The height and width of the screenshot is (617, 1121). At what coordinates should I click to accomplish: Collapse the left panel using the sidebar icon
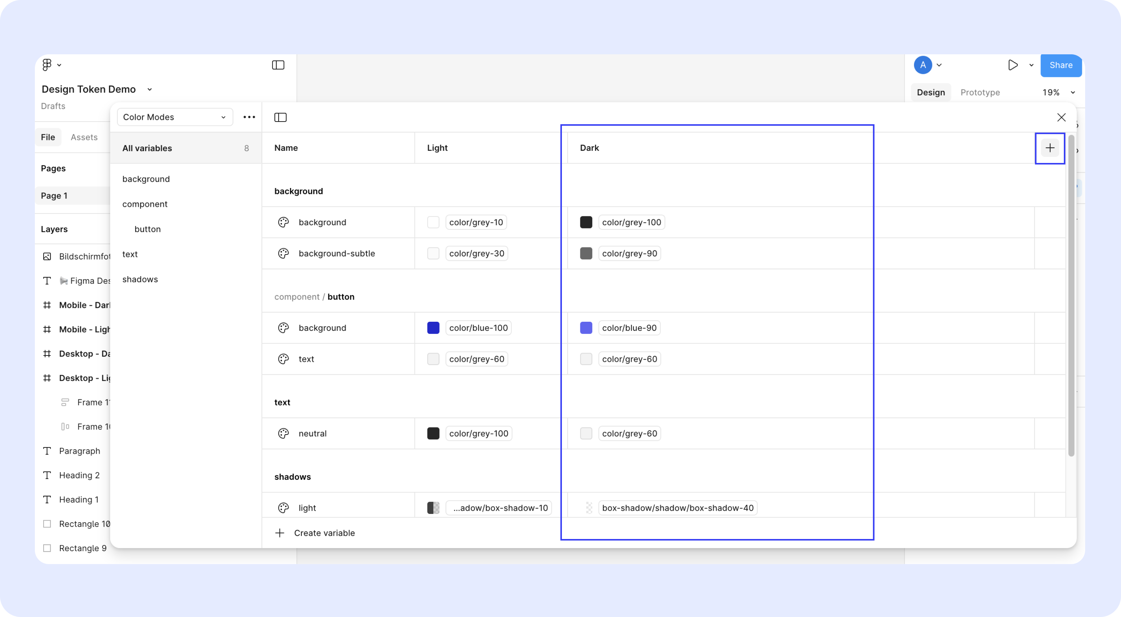point(278,65)
